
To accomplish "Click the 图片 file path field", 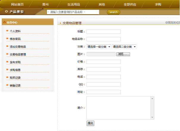I will 101,54.
